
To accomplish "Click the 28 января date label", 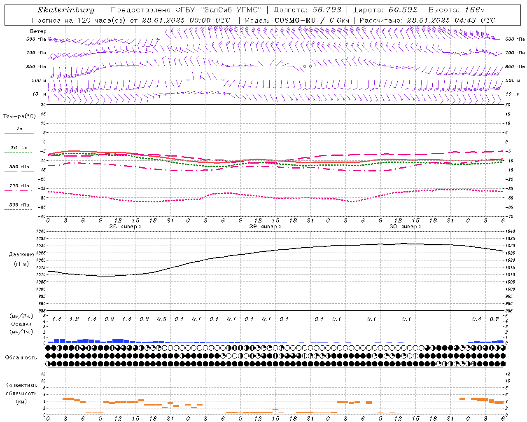I will tap(125, 227).
